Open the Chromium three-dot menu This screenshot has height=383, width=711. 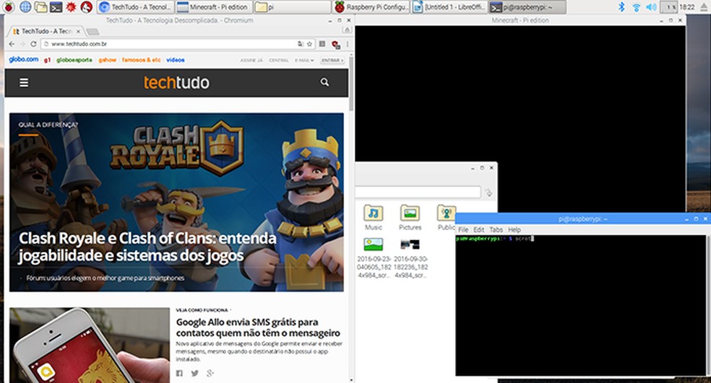point(348,44)
